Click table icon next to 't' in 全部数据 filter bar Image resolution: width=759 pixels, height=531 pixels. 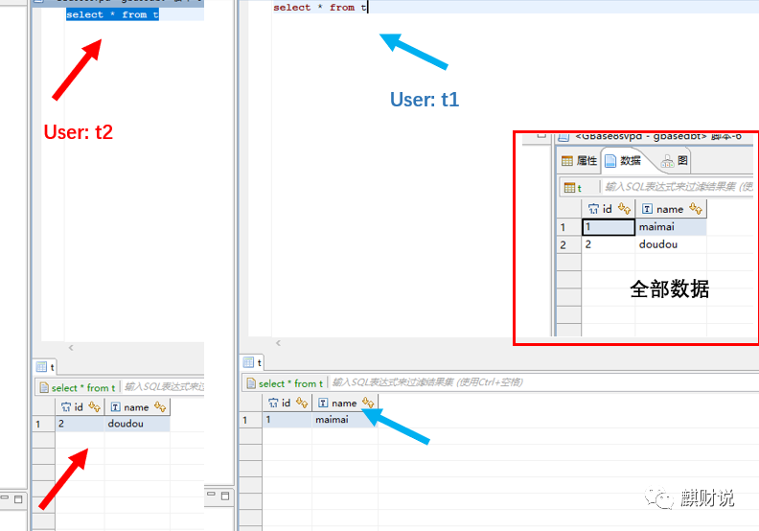click(x=570, y=187)
